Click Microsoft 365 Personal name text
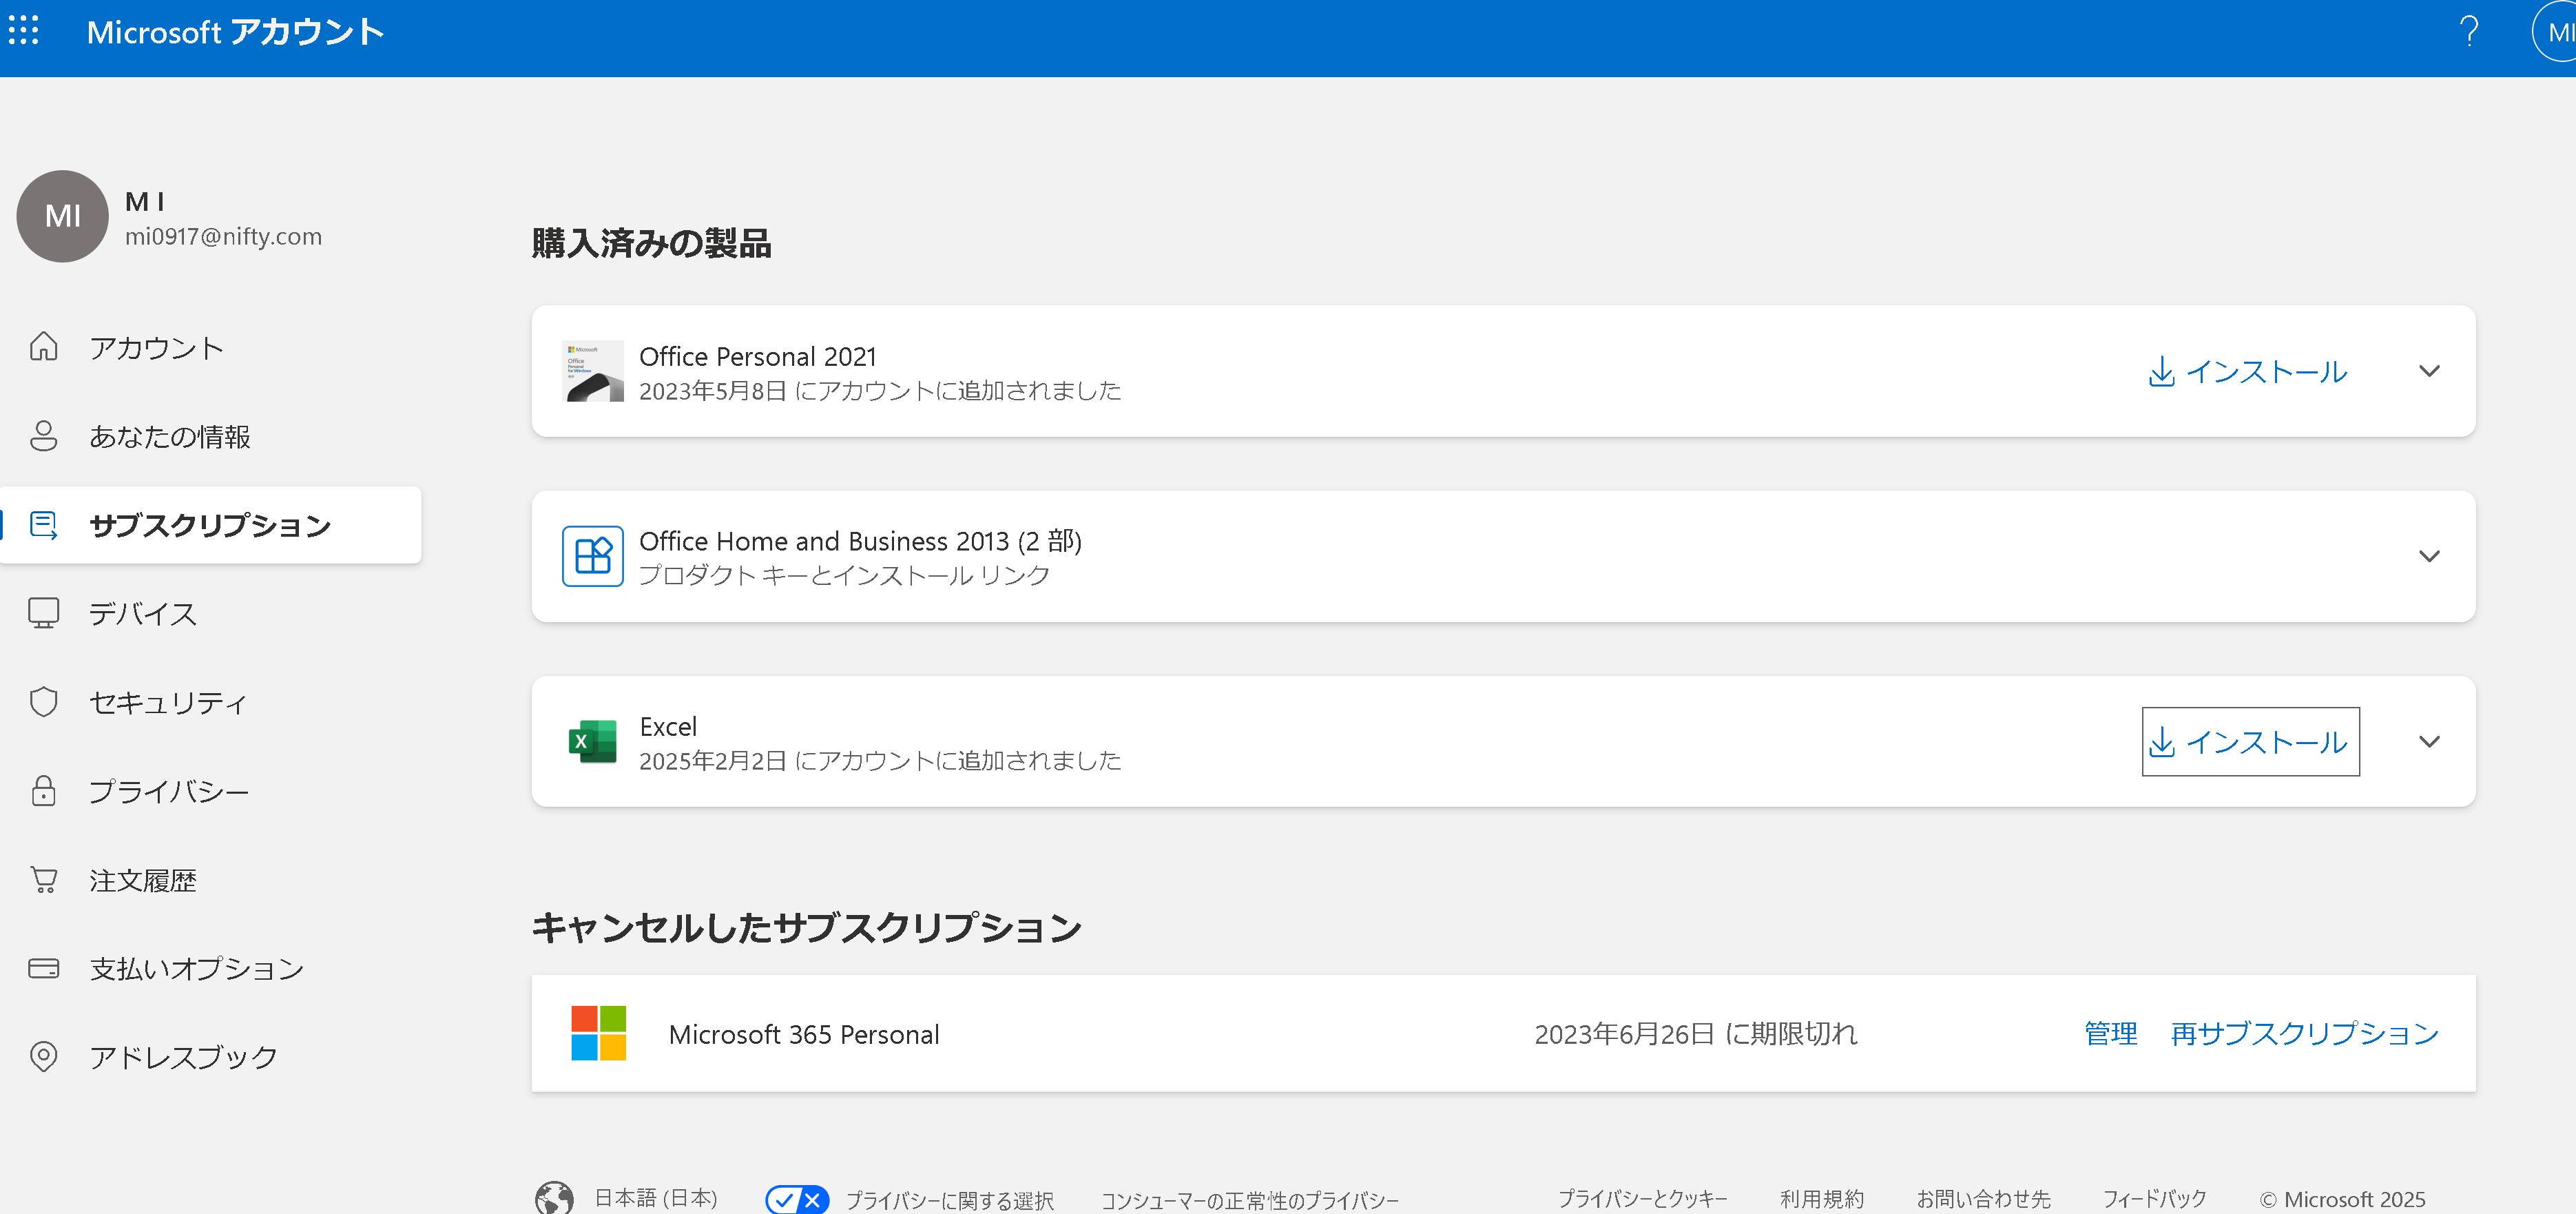Screen dimensions: 2576x1214 (x=804, y=1034)
